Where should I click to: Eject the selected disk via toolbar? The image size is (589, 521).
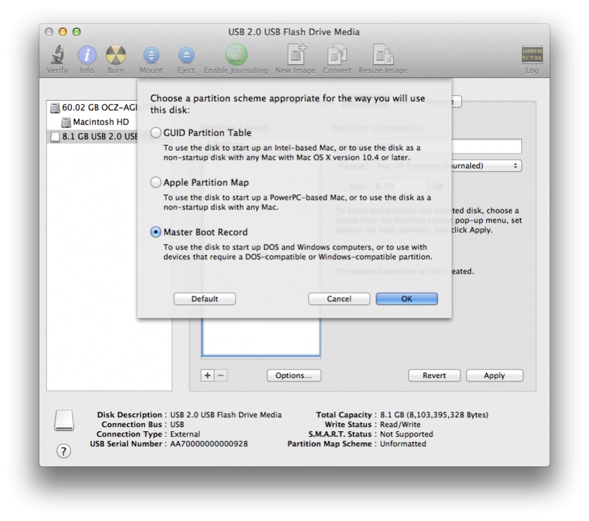point(186,56)
